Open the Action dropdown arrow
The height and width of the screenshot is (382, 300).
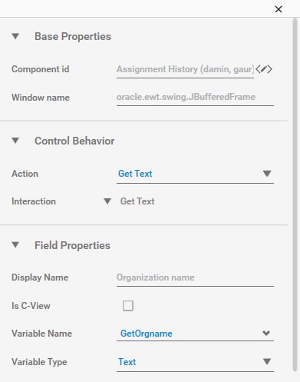pos(267,174)
